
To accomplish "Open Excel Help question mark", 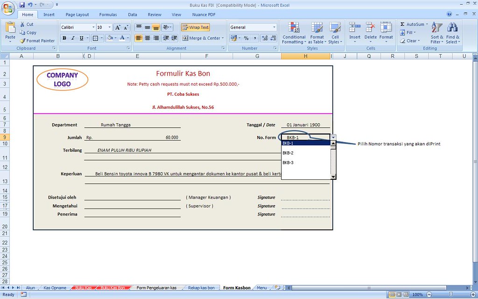I will (449, 14).
